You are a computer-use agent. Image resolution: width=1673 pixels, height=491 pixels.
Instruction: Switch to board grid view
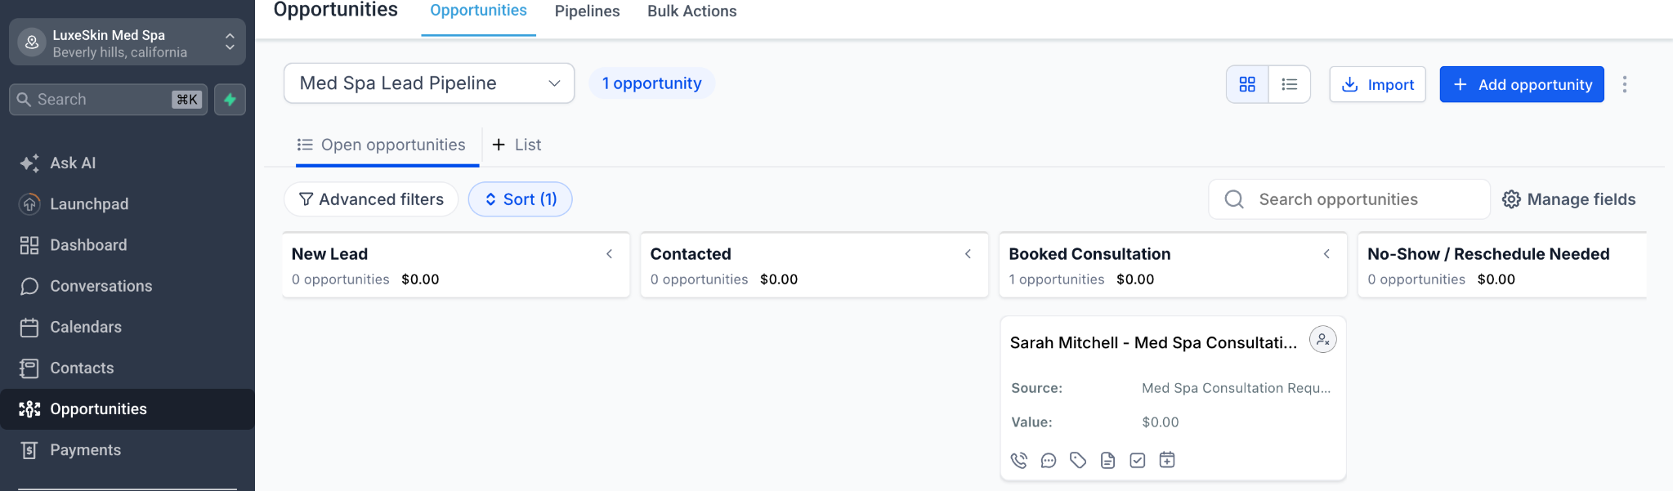click(1247, 84)
